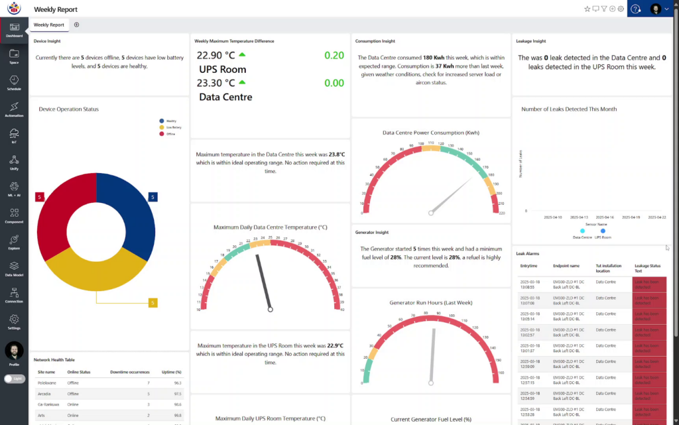Image resolution: width=679 pixels, height=425 pixels.
Task: Expand the user account dropdown chevron
Action: pyautogui.click(x=666, y=9)
